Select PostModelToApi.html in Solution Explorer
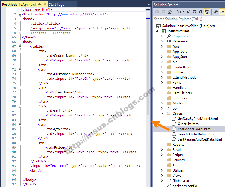This screenshot has width=225, height=187. [194, 129]
